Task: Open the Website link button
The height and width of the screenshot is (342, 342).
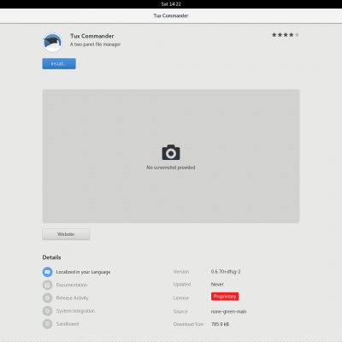Action: pos(66,234)
